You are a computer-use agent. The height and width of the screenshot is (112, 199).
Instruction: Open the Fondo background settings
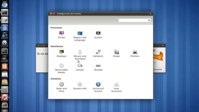62,35
